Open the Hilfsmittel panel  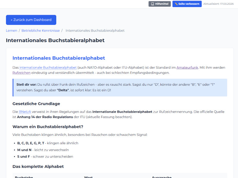click(x=160, y=4)
